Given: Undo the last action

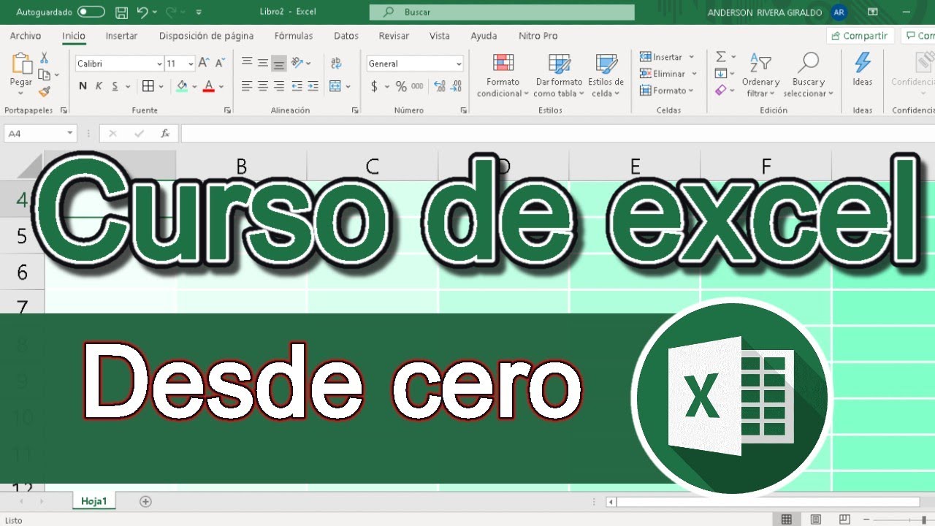Looking at the screenshot, I should pyautogui.click(x=142, y=12).
